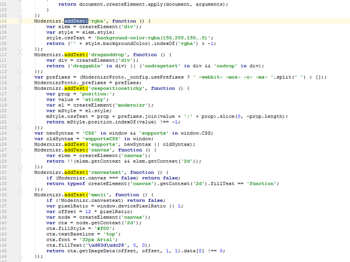
Task: Click the 'top' textBaseline value
Action: click(110, 234)
